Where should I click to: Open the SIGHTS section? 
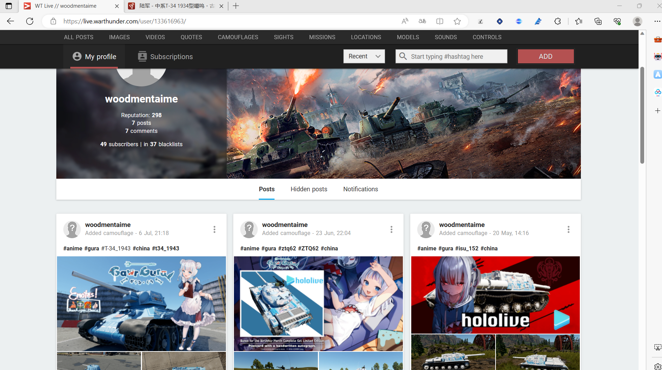coord(284,37)
